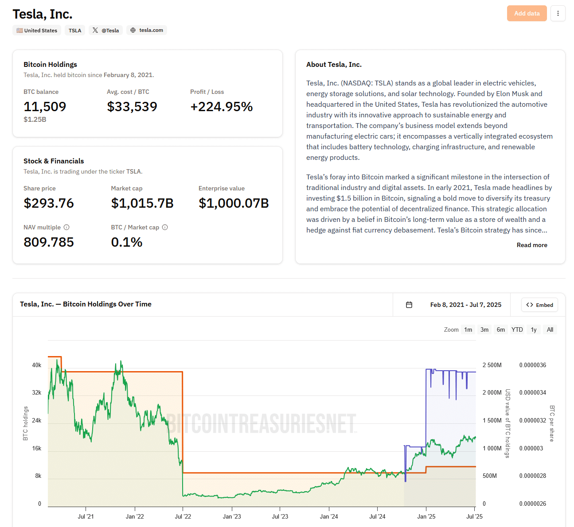Click the Jul '21 axis label
574x527 pixels.
[x=86, y=516]
